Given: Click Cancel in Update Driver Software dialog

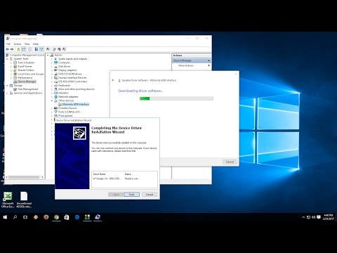Looking at the screenshot, I should tap(230, 162).
